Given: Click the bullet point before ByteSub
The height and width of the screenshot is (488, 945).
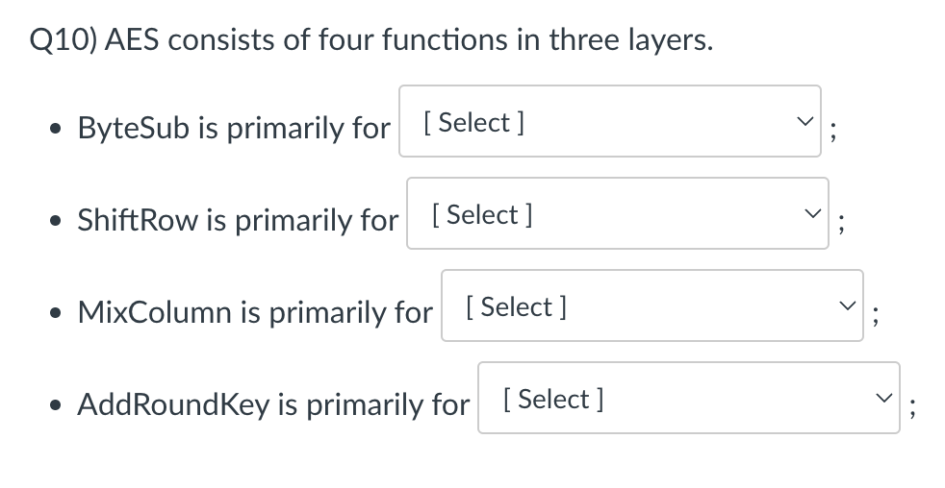Looking at the screenshot, I should coord(56,130).
